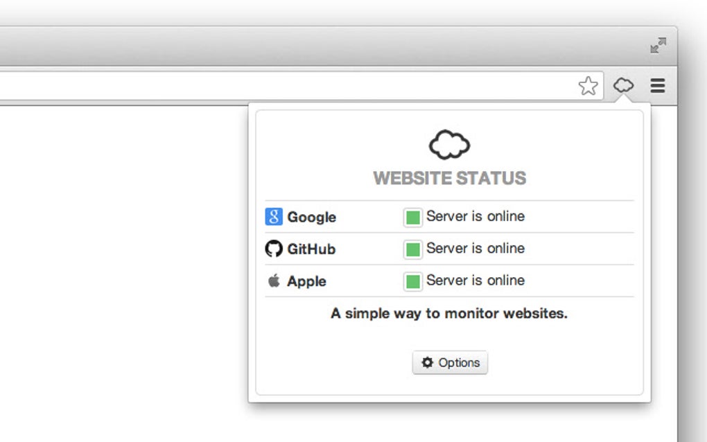Click the green status indicator for Google
Image resolution: width=707 pixels, height=442 pixels.
click(x=412, y=217)
